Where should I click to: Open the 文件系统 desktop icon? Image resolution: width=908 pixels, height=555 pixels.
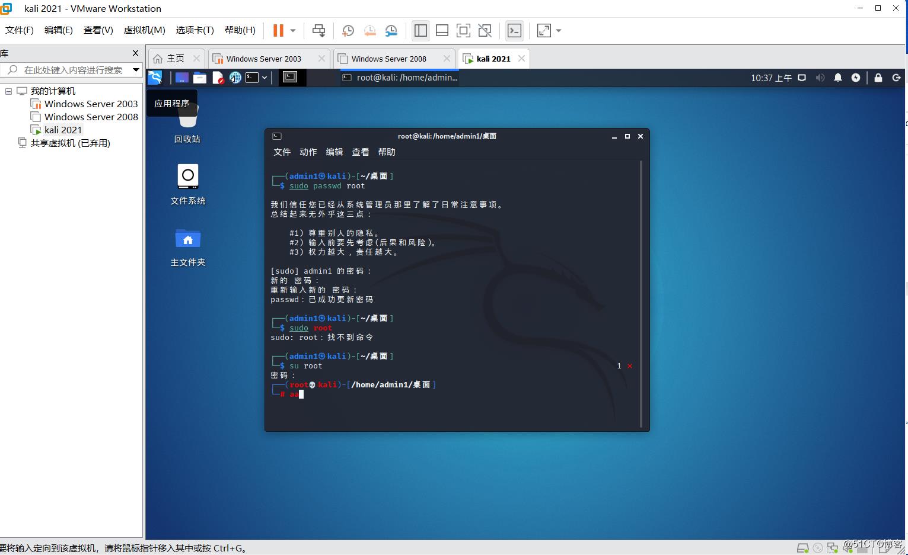pyautogui.click(x=187, y=185)
